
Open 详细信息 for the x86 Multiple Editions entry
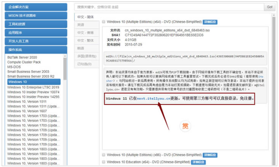pos(210,155)
